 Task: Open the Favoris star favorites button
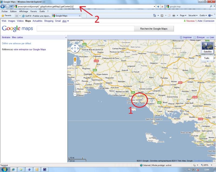click(x=6, y=16)
